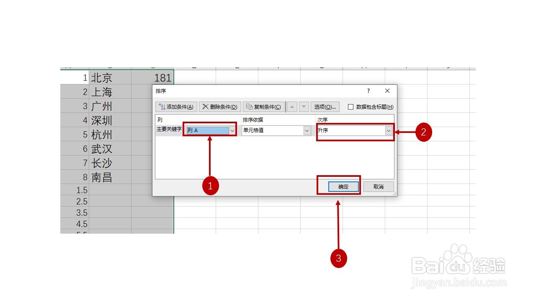Click the Add Condition (添加条件) button
Screen dimensions: 536x301
pos(176,107)
